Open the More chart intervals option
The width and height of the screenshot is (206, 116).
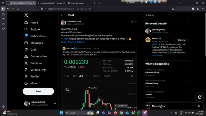96,76
